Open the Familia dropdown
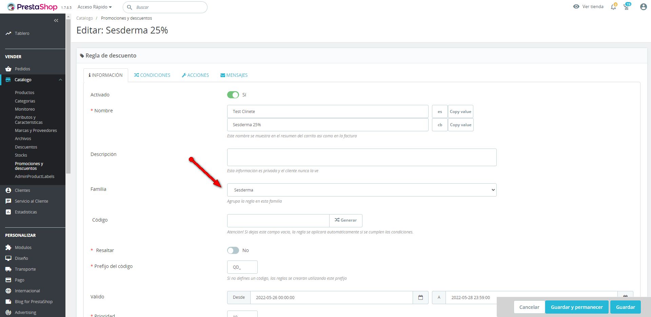651x317 pixels. (x=362, y=190)
